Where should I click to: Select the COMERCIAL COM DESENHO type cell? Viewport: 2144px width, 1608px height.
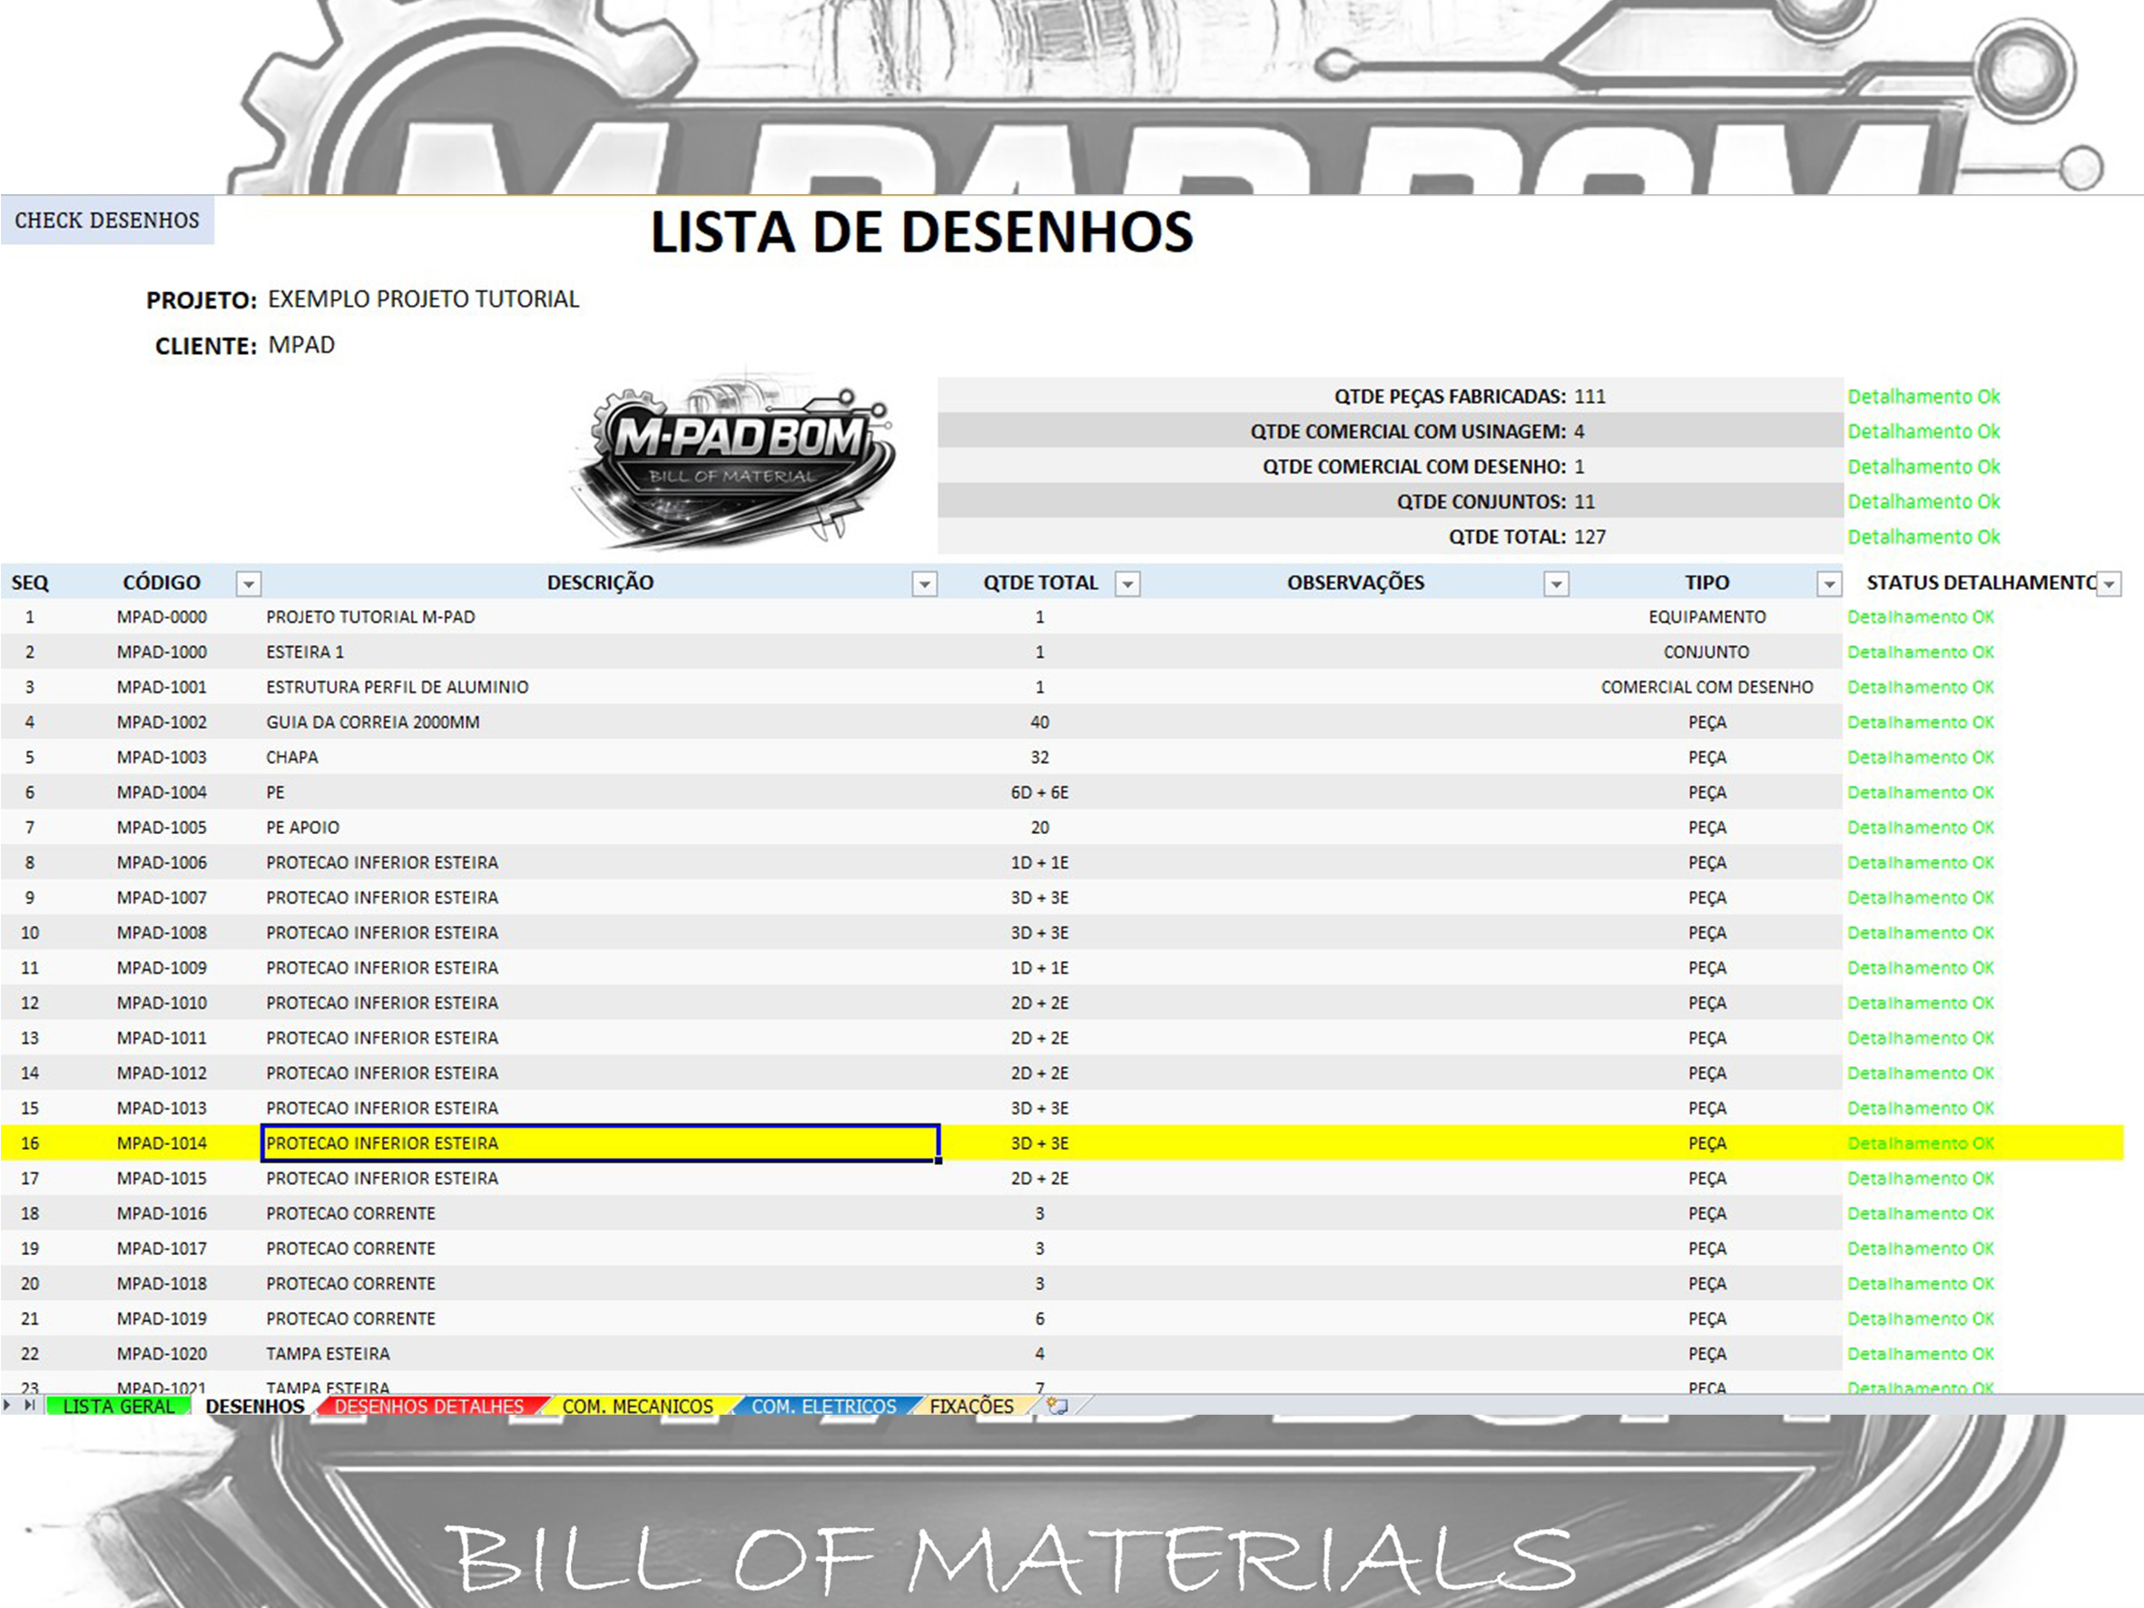tap(1706, 687)
